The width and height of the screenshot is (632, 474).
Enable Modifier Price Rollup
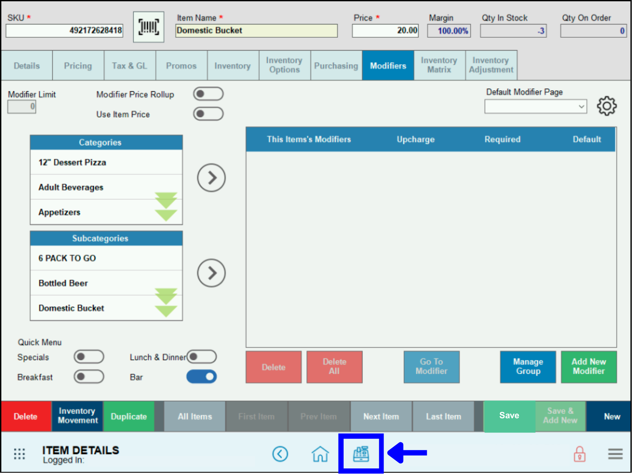click(208, 93)
